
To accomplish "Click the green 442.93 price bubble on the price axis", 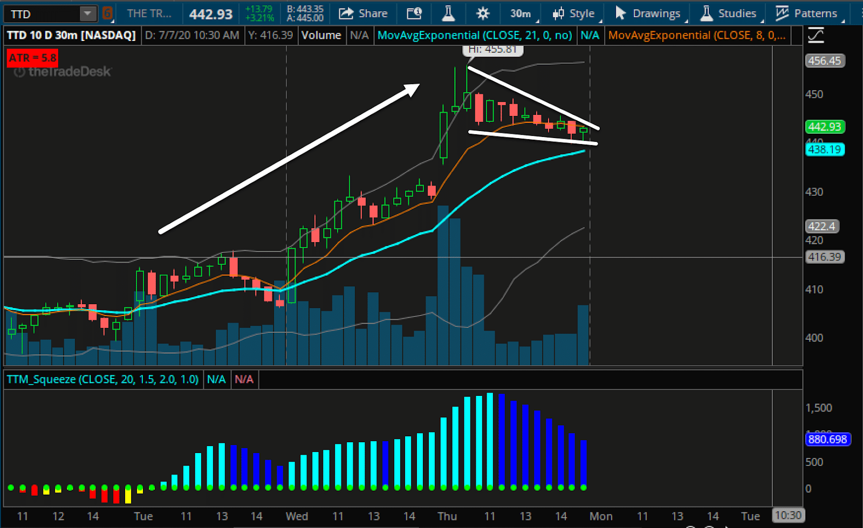I will coord(824,127).
